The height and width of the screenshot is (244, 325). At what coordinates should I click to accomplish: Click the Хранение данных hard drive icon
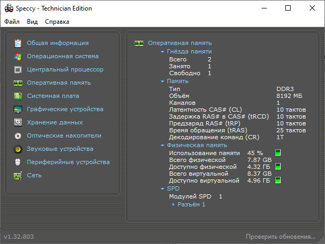[x=18, y=122]
